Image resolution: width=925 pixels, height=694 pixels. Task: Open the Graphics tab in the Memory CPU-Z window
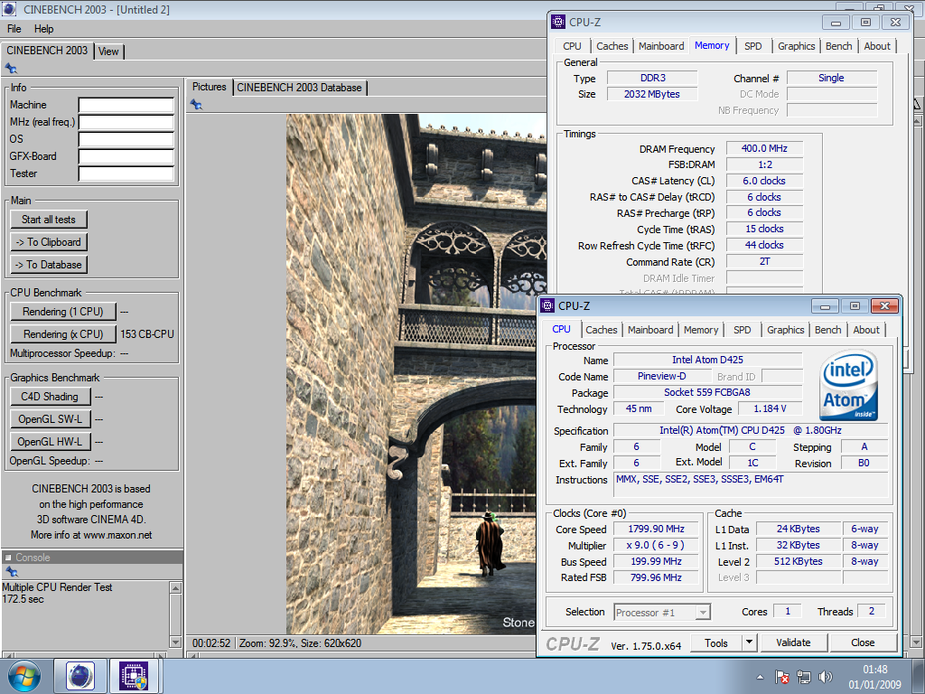pos(796,46)
